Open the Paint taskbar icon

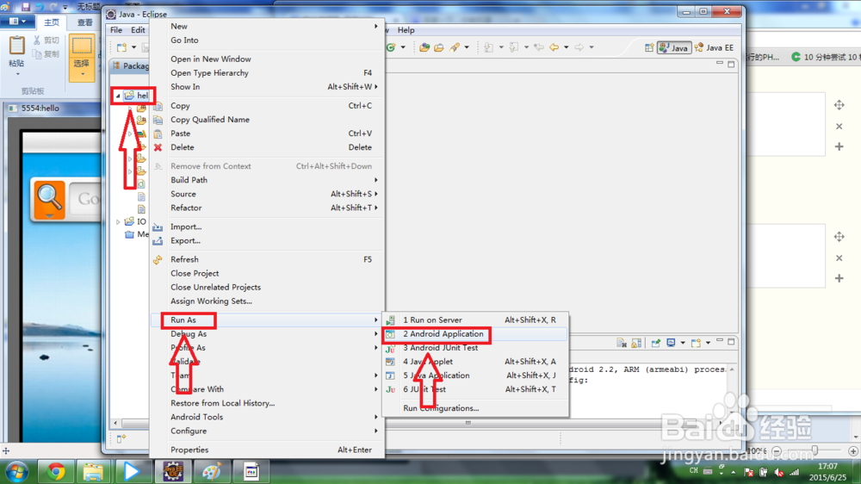pos(212,472)
